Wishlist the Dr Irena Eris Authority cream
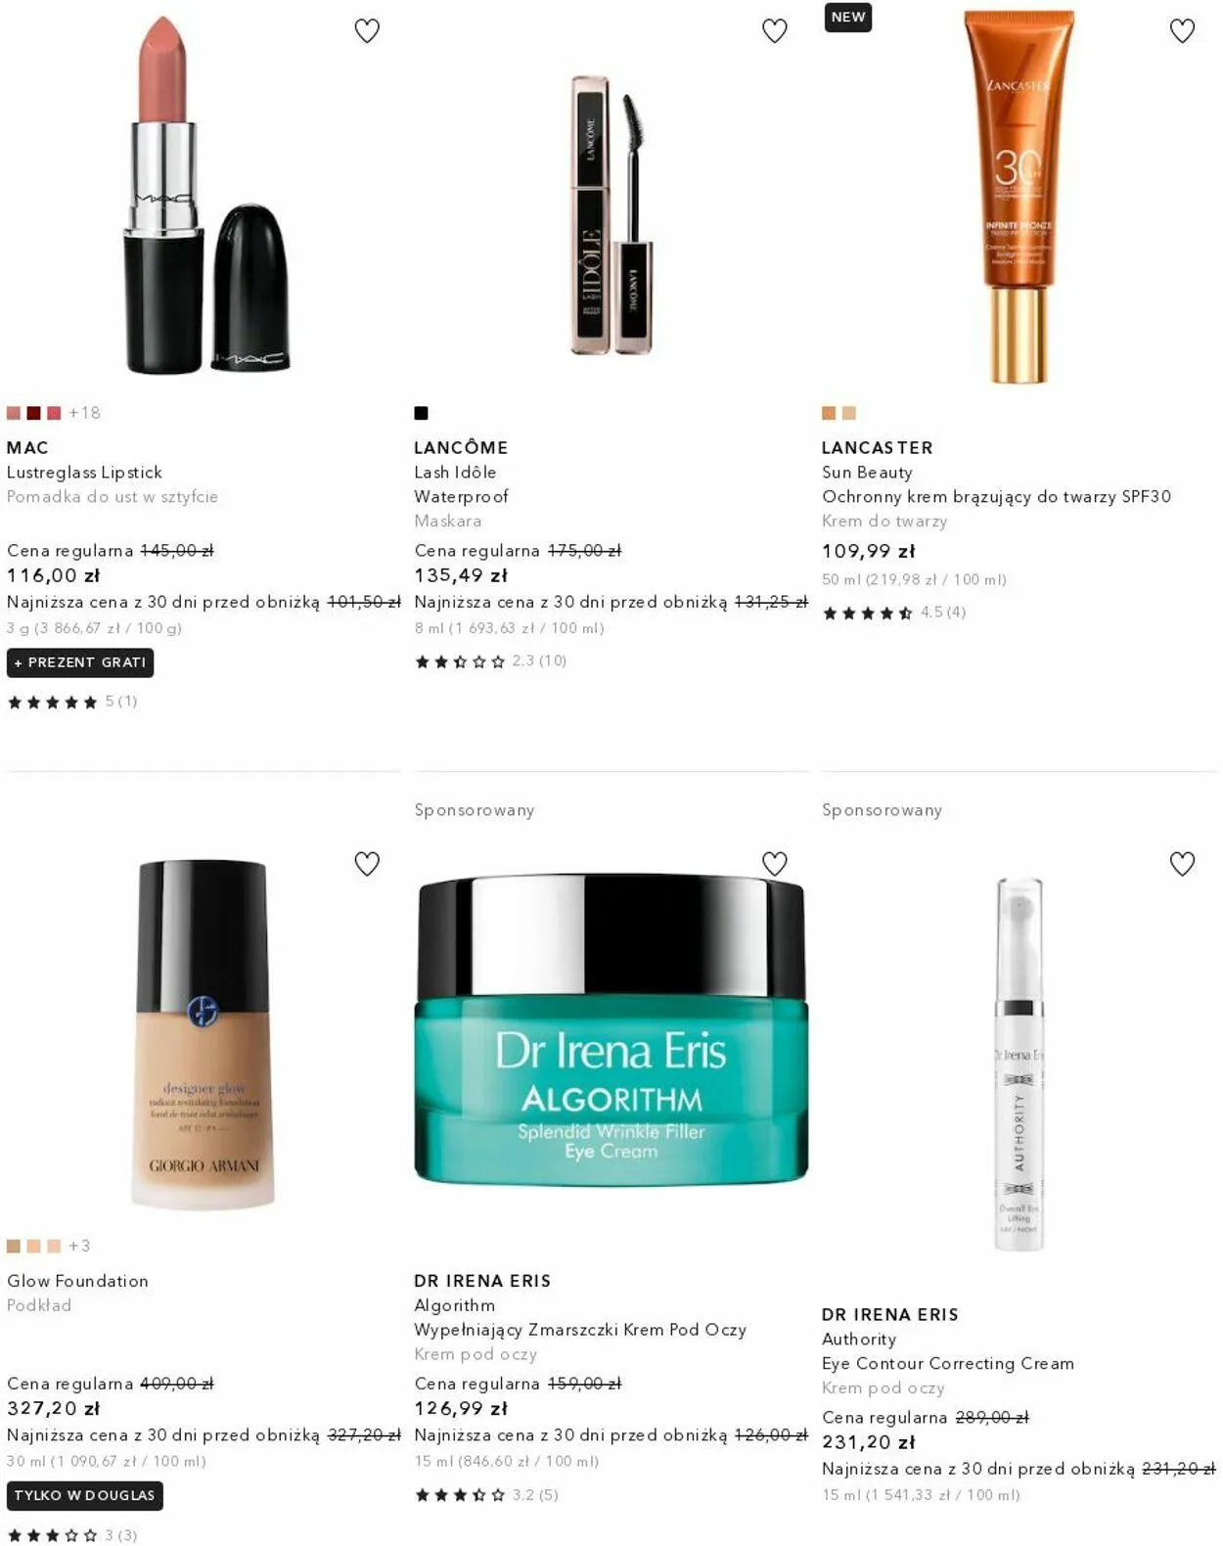 1183,864
